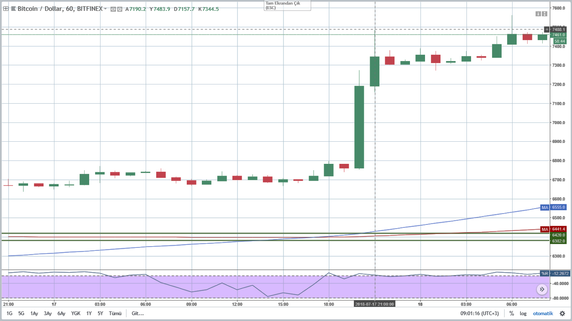Click the flag icon beside Bitcoin / Dollar
The image size is (572, 321).
13,8
